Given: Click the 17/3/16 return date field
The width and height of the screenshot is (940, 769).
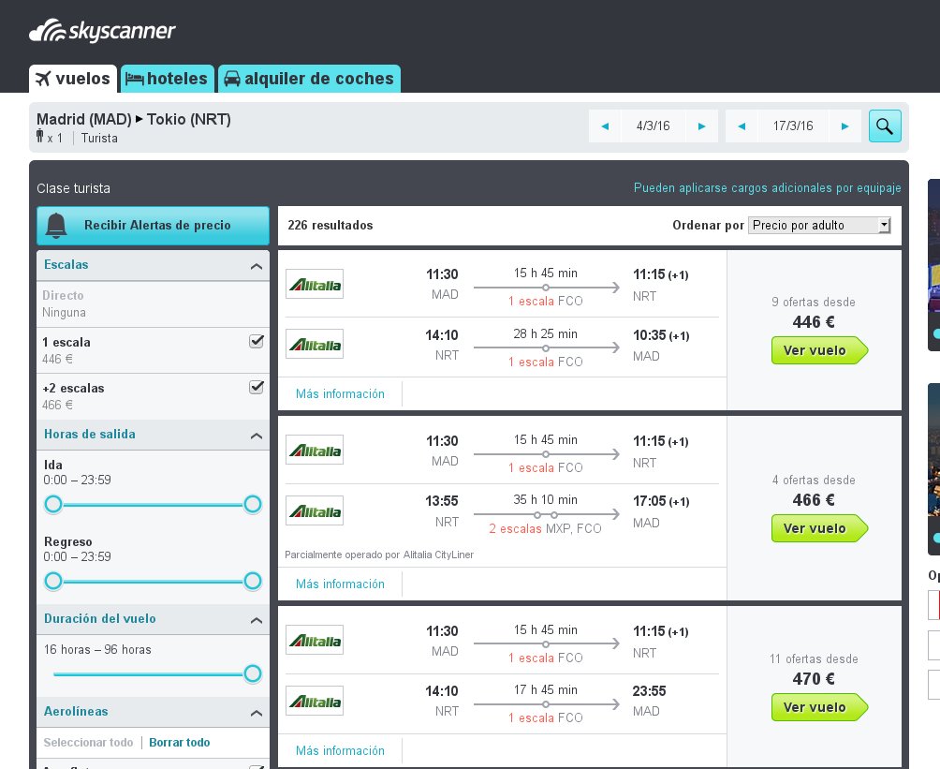Looking at the screenshot, I should coord(793,126).
